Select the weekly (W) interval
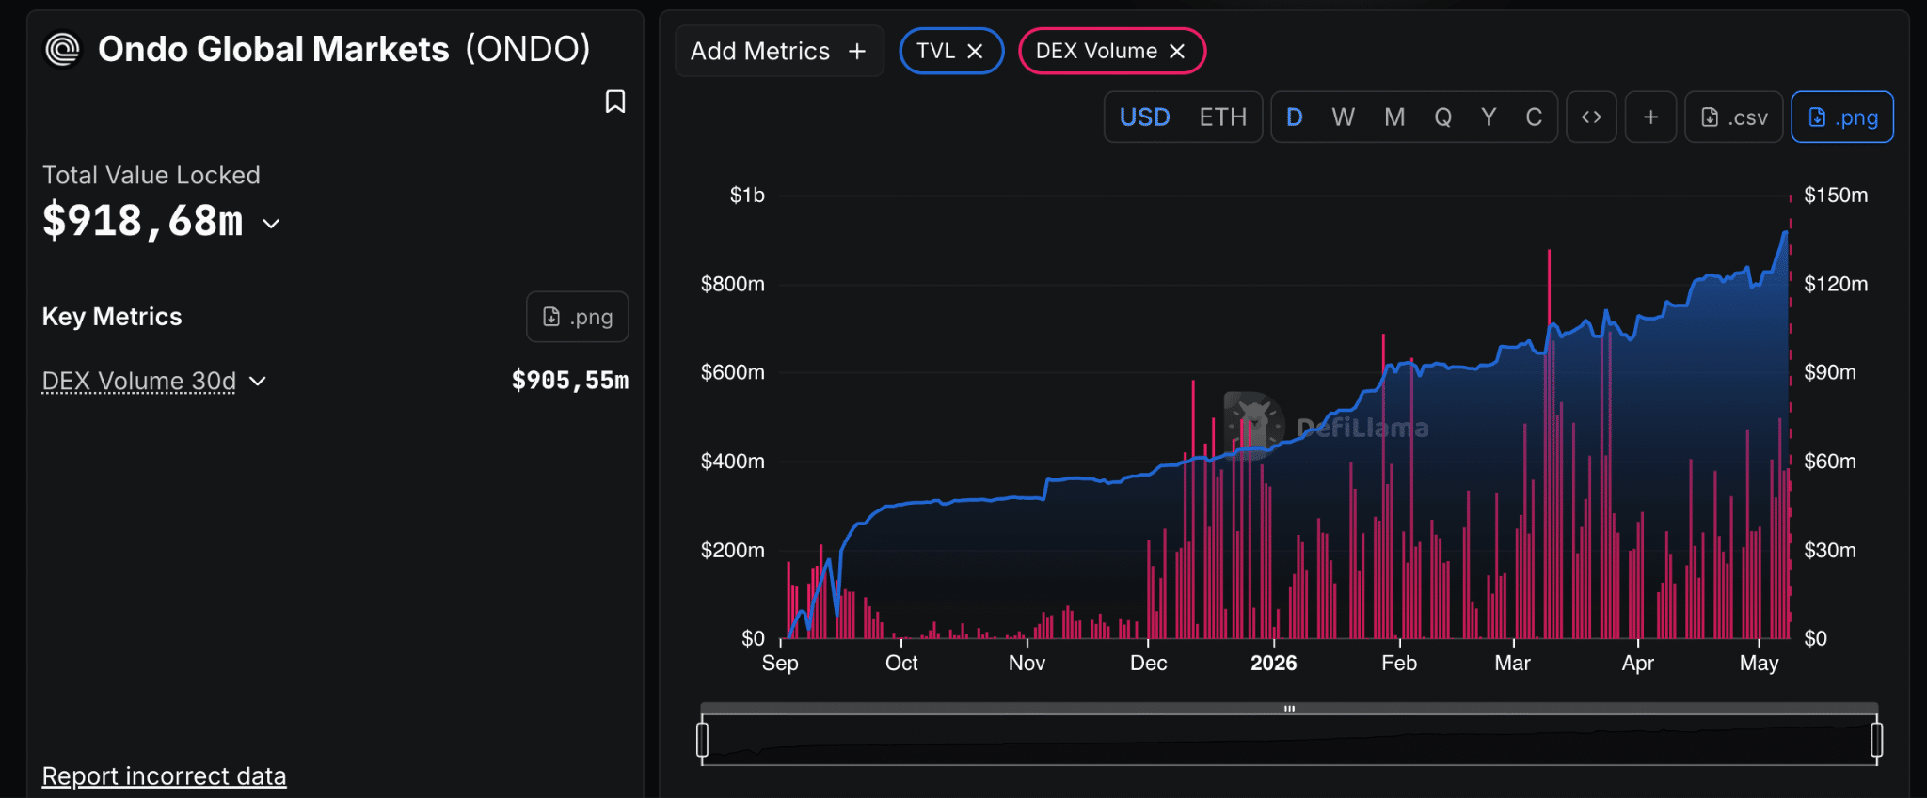 (1343, 117)
